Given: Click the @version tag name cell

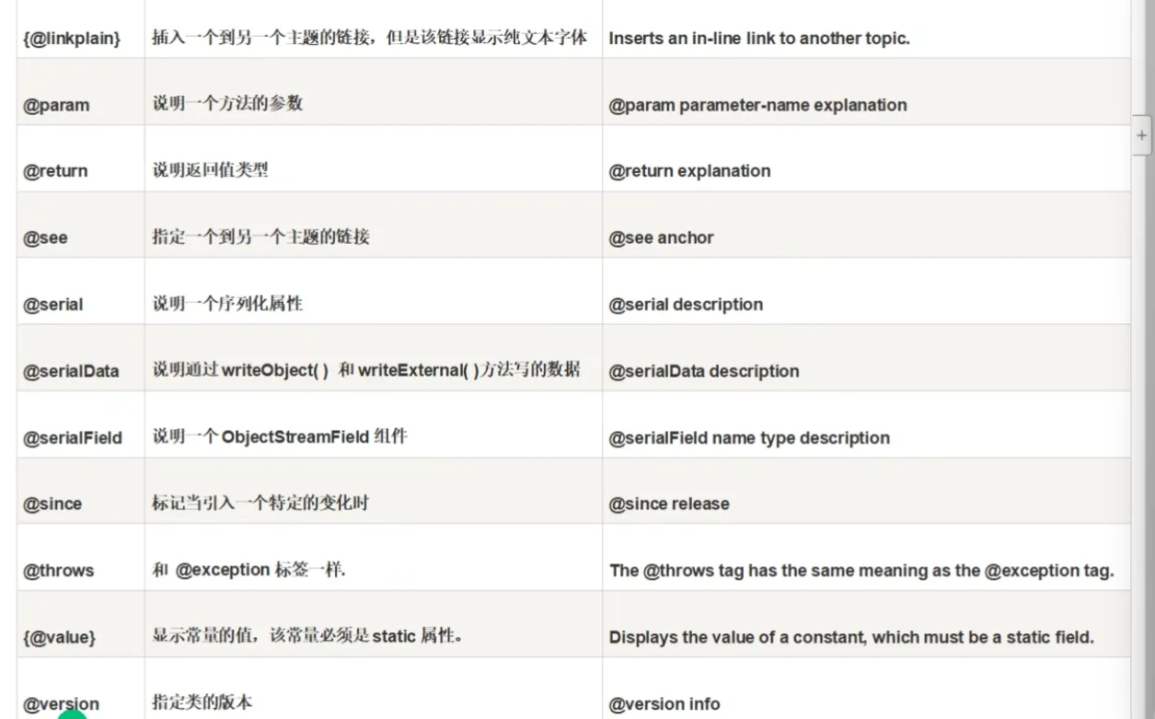Looking at the screenshot, I should coord(61,703).
